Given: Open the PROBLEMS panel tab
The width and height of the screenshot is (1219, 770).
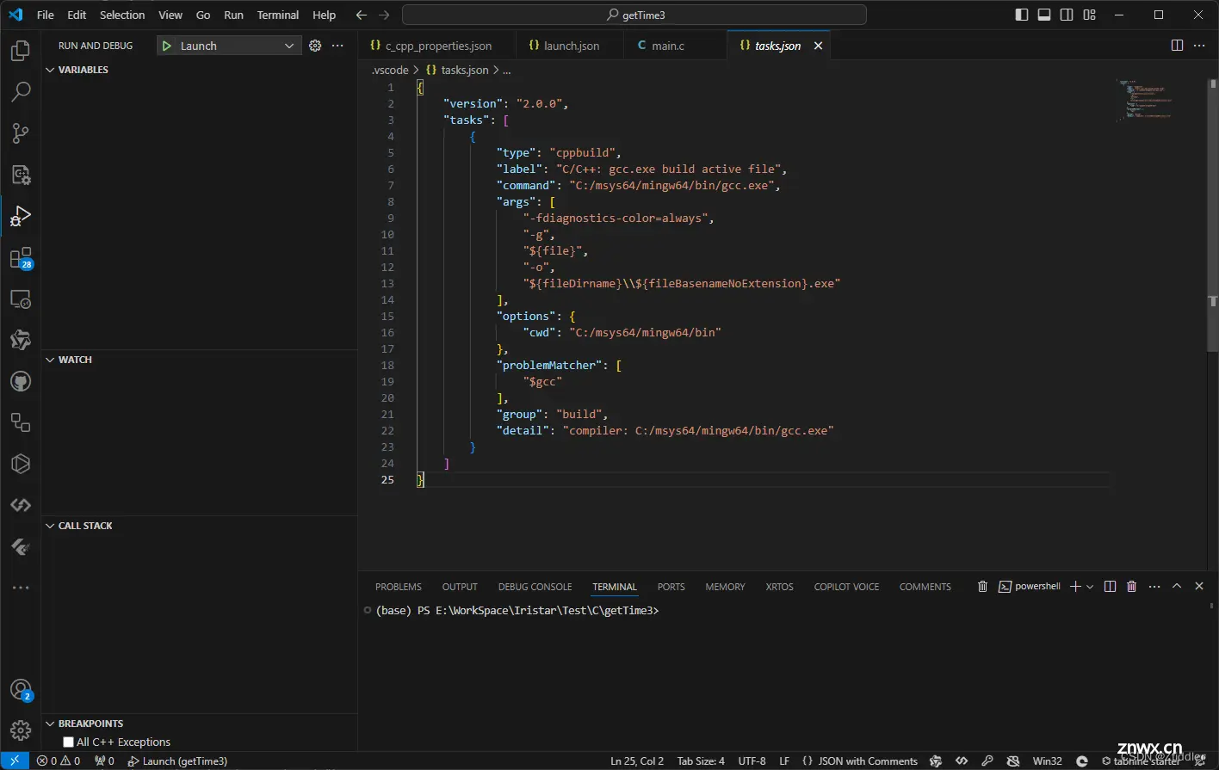Looking at the screenshot, I should [x=399, y=587].
